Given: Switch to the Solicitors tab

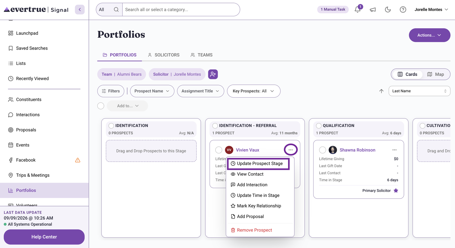Looking at the screenshot, I should point(163,55).
